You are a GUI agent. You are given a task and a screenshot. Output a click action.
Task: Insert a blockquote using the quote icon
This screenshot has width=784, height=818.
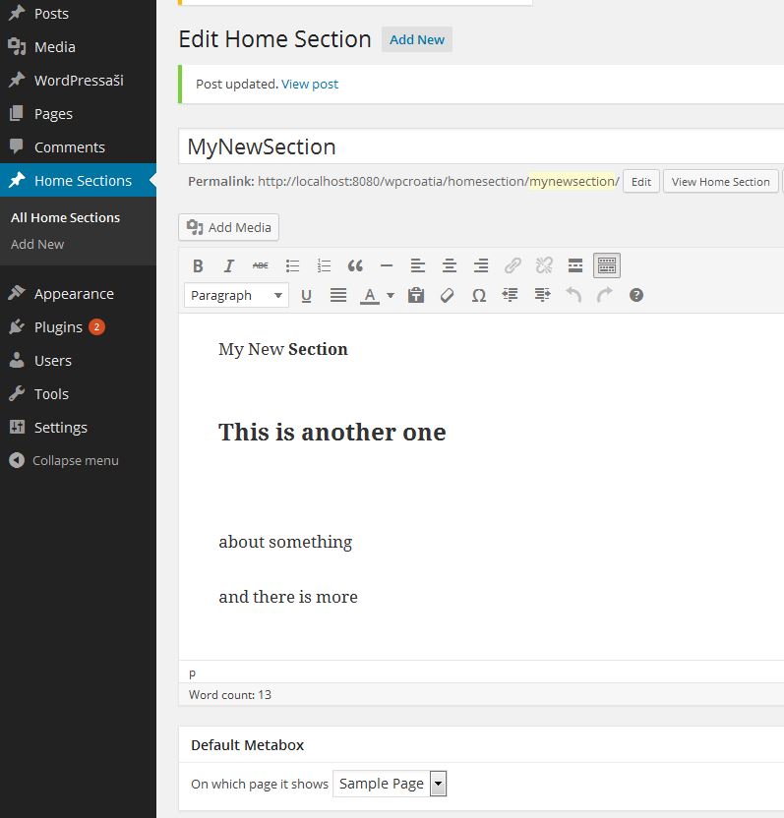coord(355,266)
